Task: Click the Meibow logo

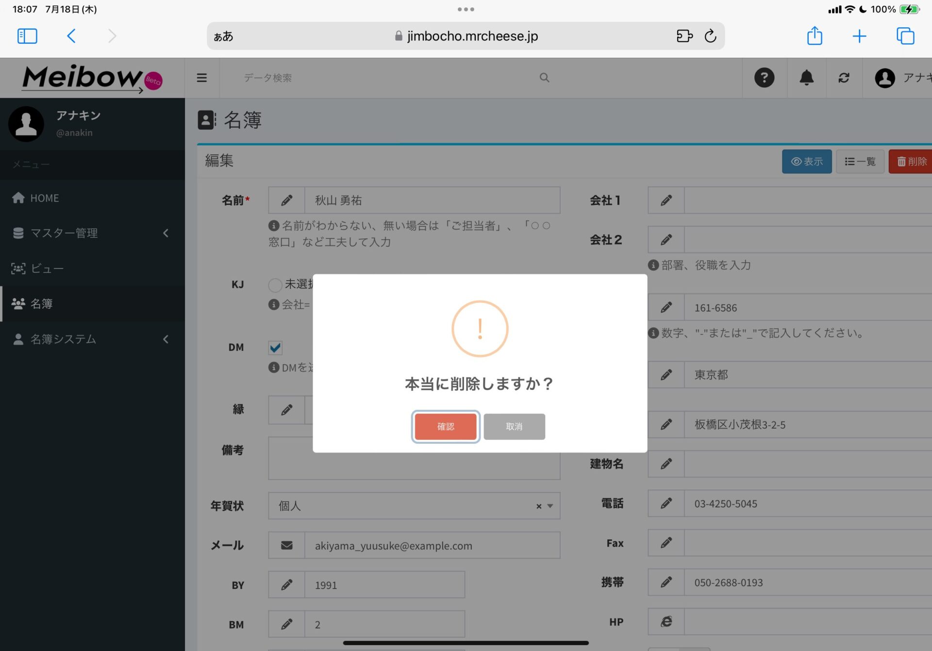Action: pyautogui.click(x=92, y=78)
